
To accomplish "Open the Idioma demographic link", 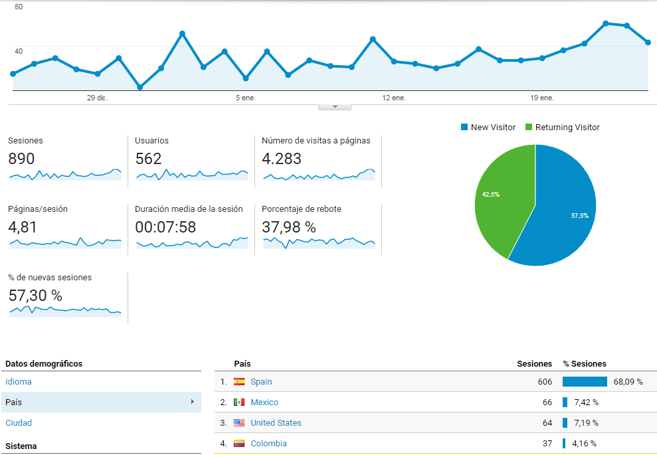I will point(19,382).
